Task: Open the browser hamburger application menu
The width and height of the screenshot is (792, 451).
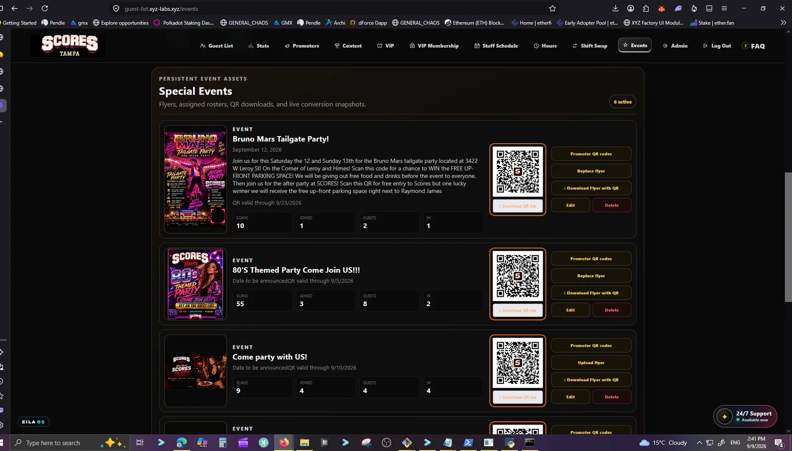Action: 724,8
